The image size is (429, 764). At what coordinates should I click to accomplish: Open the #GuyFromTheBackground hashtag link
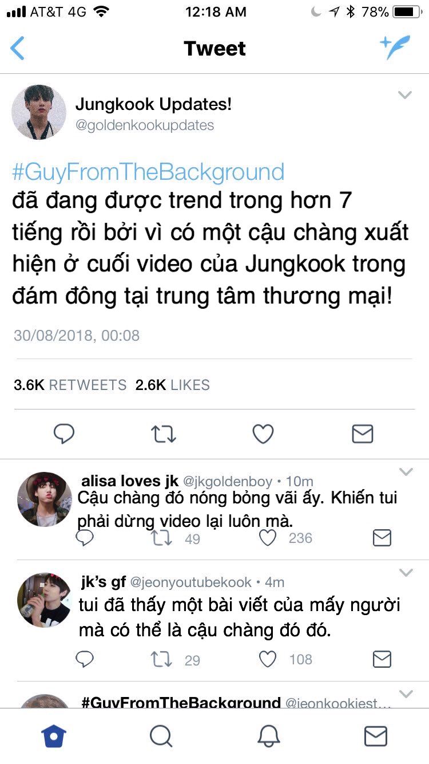(148, 172)
